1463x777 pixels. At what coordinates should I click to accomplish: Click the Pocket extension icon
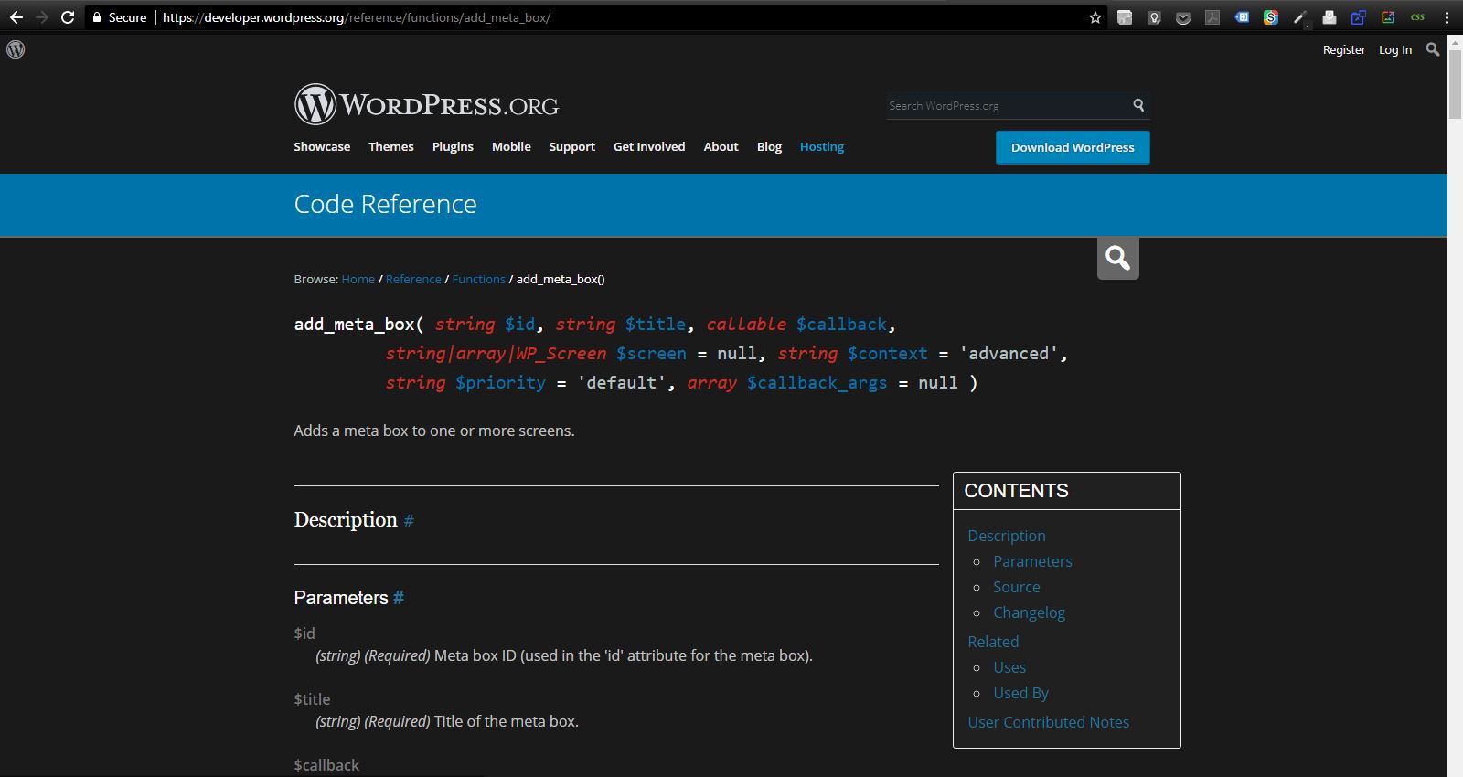(1183, 17)
